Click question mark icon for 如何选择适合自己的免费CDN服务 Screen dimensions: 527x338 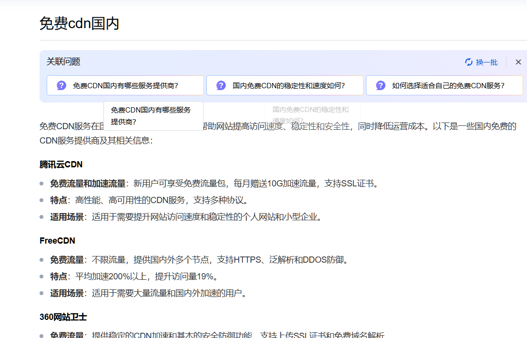[x=380, y=85]
